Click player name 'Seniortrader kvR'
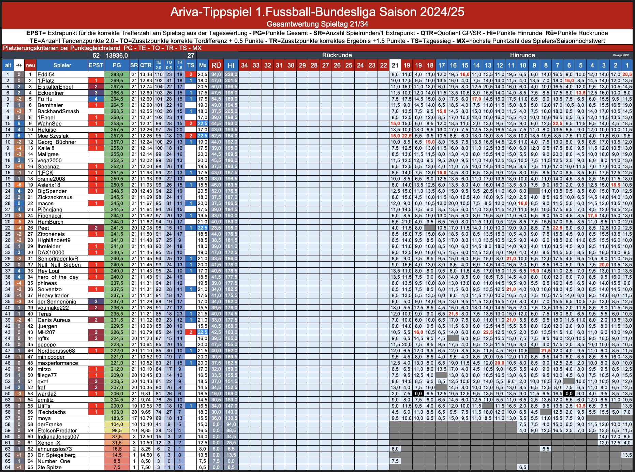Image resolution: width=635 pixels, height=472 pixels. 58,259
